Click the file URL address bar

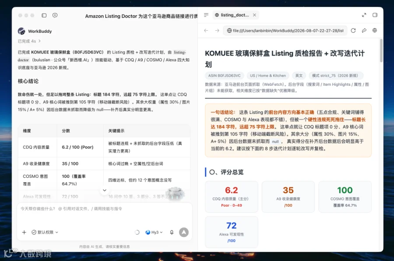pyautogui.click(x=285, y=31)
